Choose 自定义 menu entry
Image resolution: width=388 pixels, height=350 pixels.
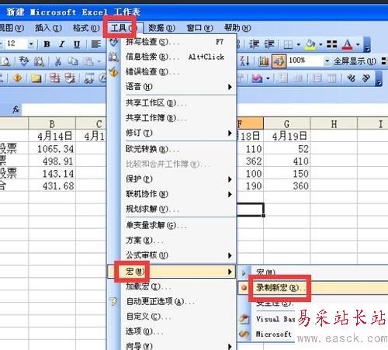click(171, 317)
